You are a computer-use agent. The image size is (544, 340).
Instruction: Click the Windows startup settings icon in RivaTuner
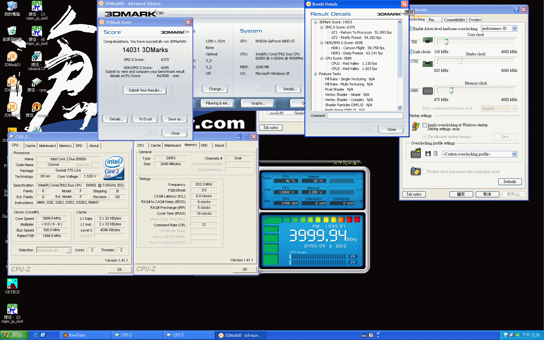[x=415, y=127]
